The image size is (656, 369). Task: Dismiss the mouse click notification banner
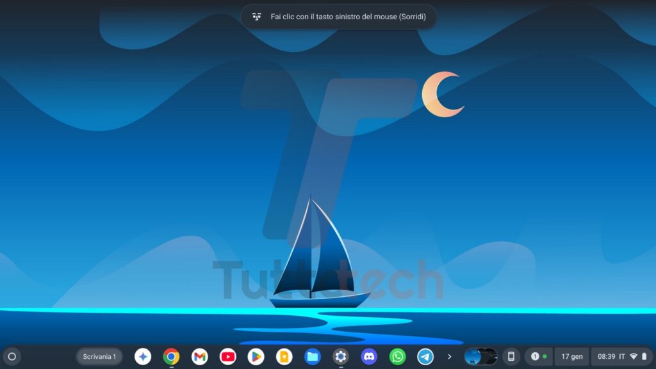[339, 17]
